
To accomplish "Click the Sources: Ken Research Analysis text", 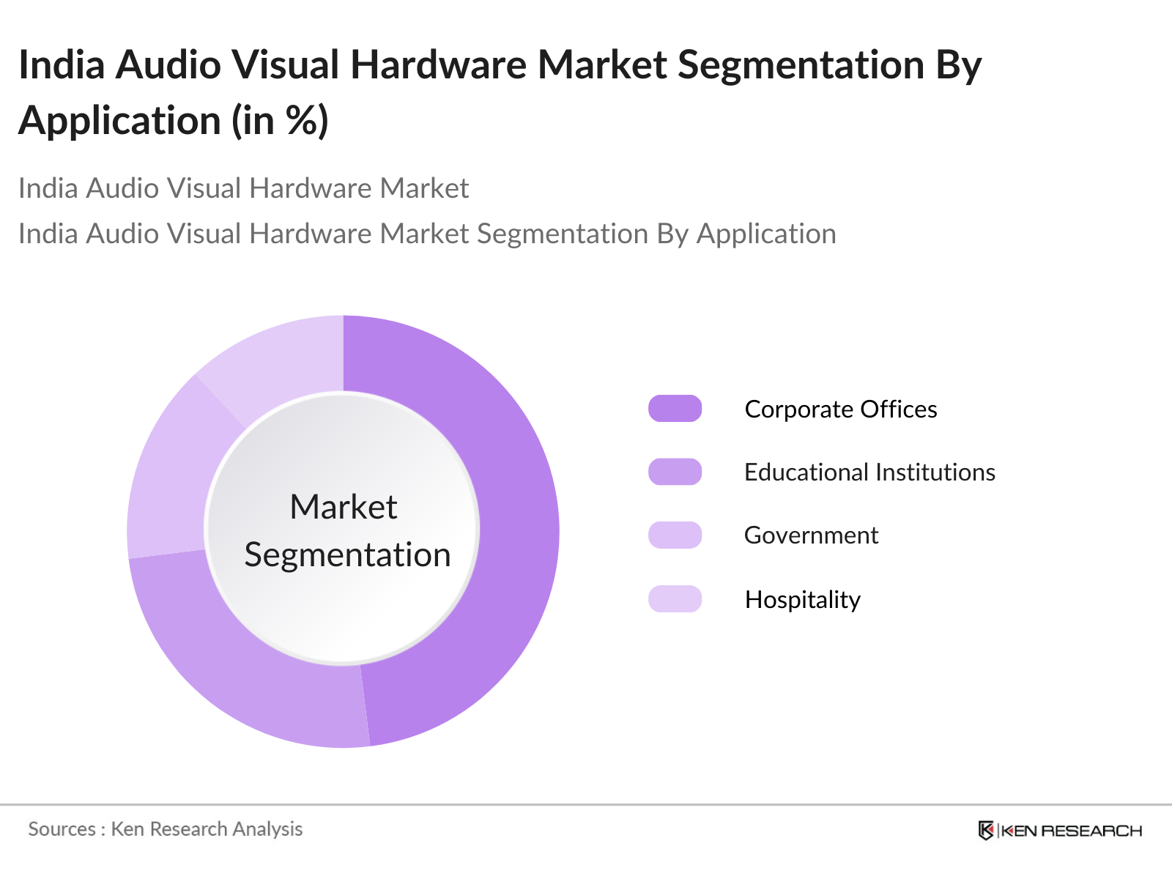I will coord(166,829).
